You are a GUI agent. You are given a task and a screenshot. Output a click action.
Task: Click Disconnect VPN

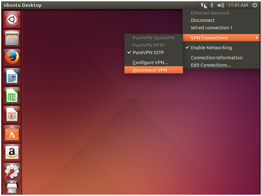tap(153, 70)
